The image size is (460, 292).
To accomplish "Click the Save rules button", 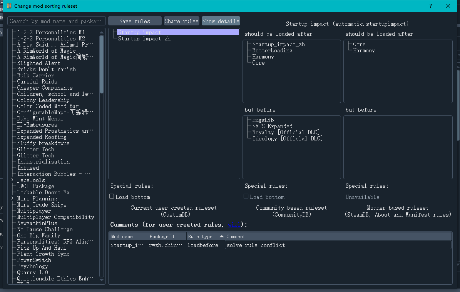I will (x=135, y=21).
